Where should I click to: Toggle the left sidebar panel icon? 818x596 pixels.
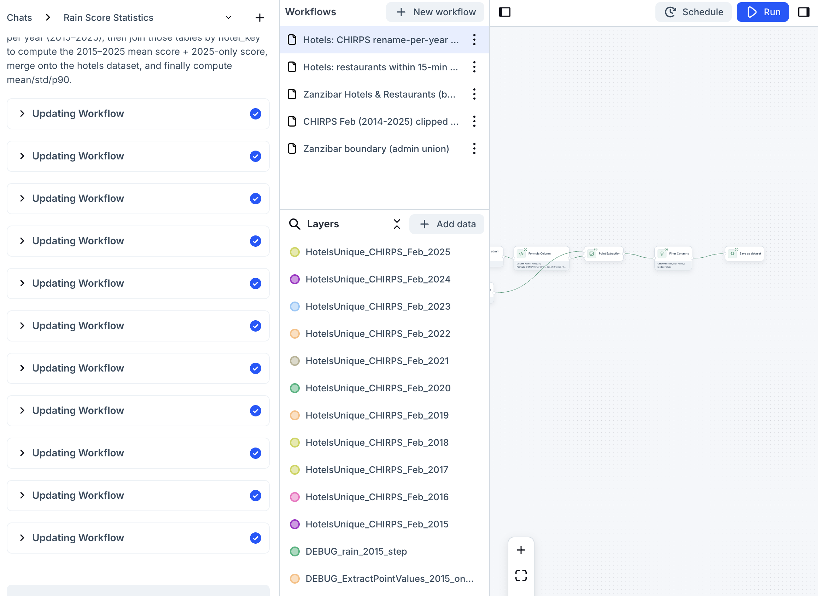pyautogui.click(x=504, y=12)
